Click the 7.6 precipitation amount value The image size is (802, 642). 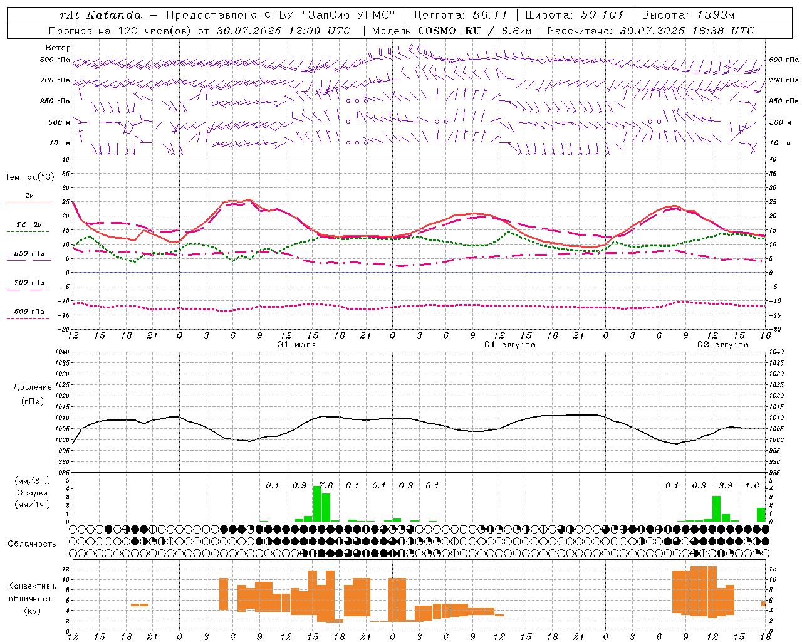pyautogui.click(x=326, y=486)
